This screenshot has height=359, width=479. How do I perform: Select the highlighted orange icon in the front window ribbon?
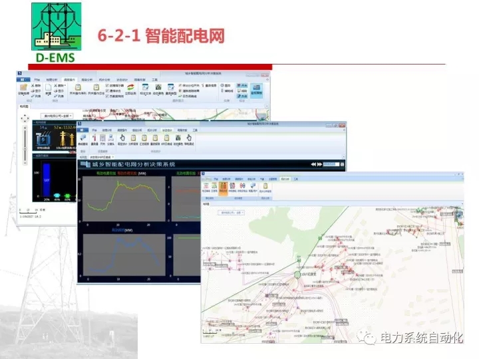224,188
